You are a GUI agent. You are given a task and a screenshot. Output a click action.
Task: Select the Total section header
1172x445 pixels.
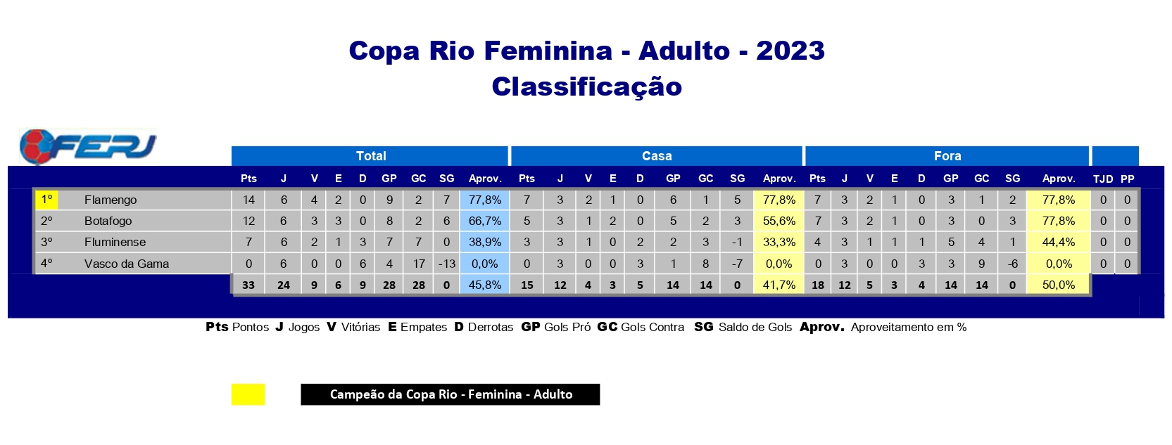pos(370,156)
